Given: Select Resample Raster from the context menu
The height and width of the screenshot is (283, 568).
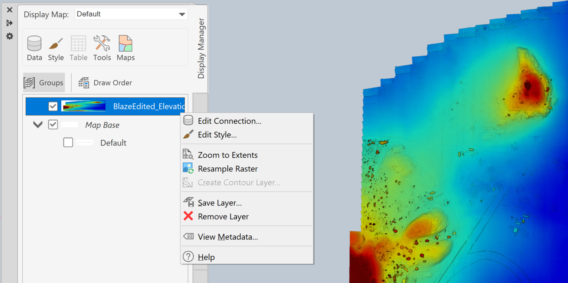Looking at the screenshot, I should [x=228, y=168].
